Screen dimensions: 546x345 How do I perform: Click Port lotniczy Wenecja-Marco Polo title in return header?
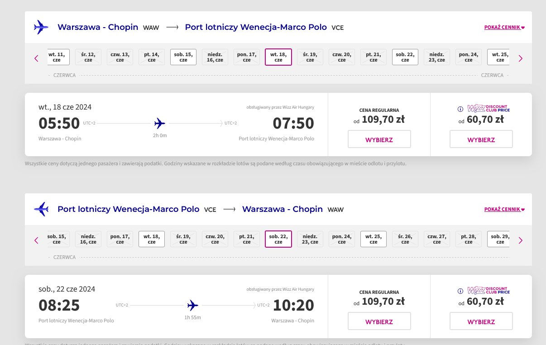129,209
